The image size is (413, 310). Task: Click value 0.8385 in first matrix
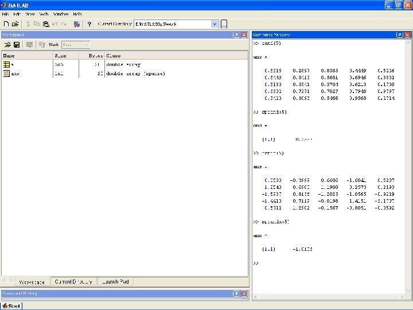click(x=329, y=71)
